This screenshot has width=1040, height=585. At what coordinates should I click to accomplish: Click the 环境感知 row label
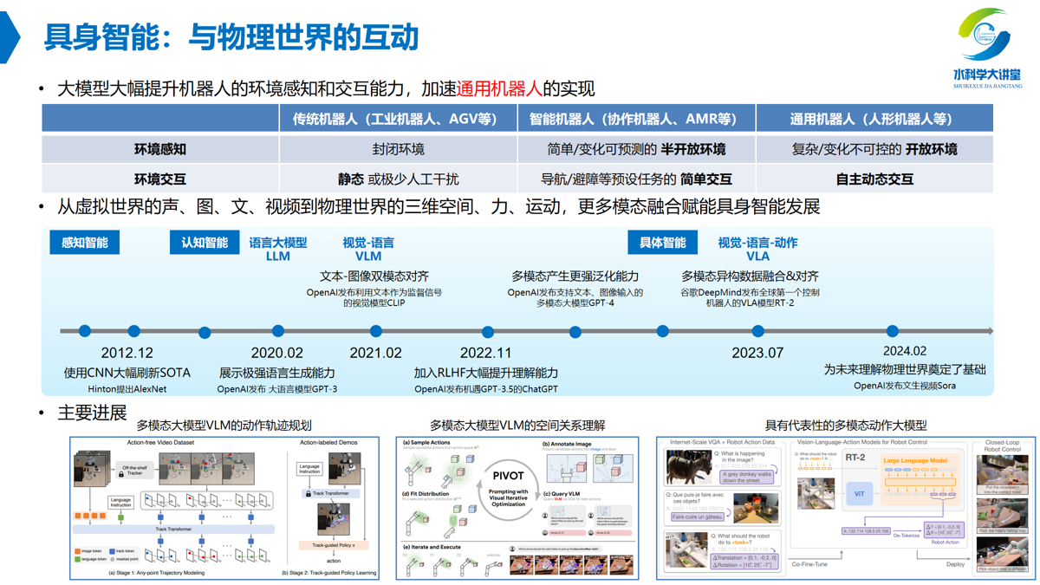pos(160,149)
